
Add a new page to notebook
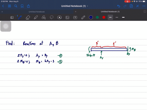point(131,6)
